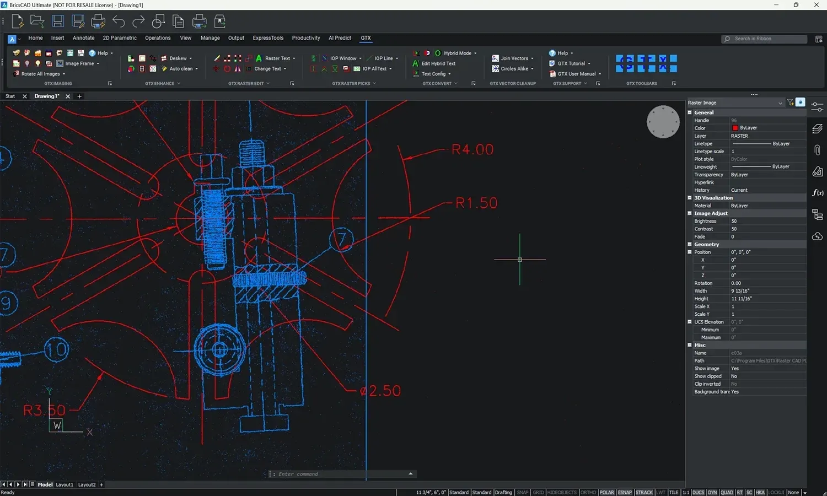Collapse the Misc properties section

(690, 345)
